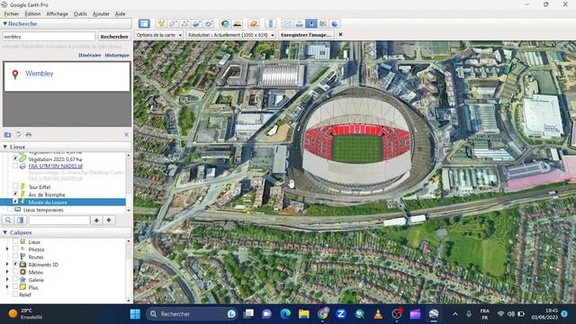Select the Record a Tour tool
Screen dimensions: 576x324
click(209, 23)
